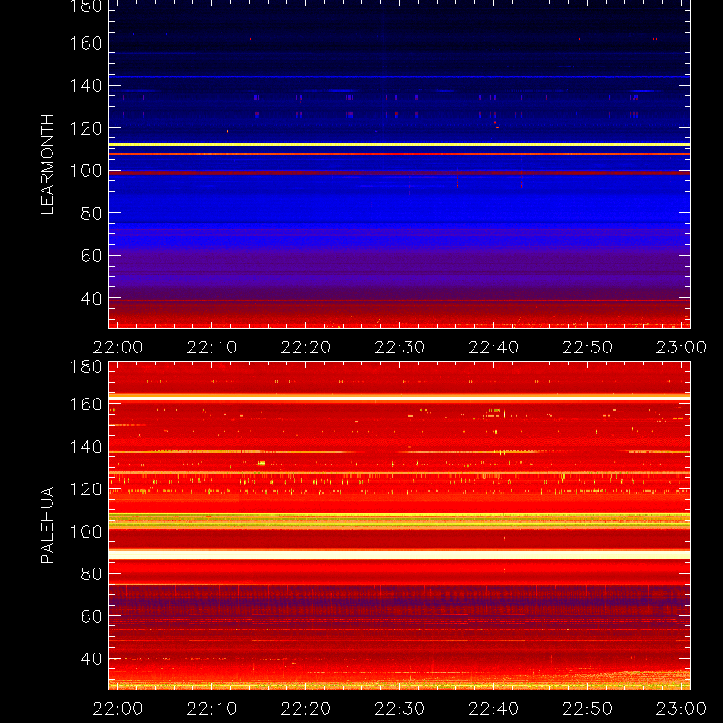
Task: Pick the 120 tick label on the Palehua axis
Action: click(86, 489)
